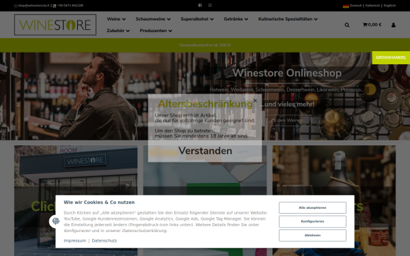Viewport: 410px width, 256px height.
Task: Click the Versandkostenfrei ab 200 € banner text
Action: click(x=205, y=45)
